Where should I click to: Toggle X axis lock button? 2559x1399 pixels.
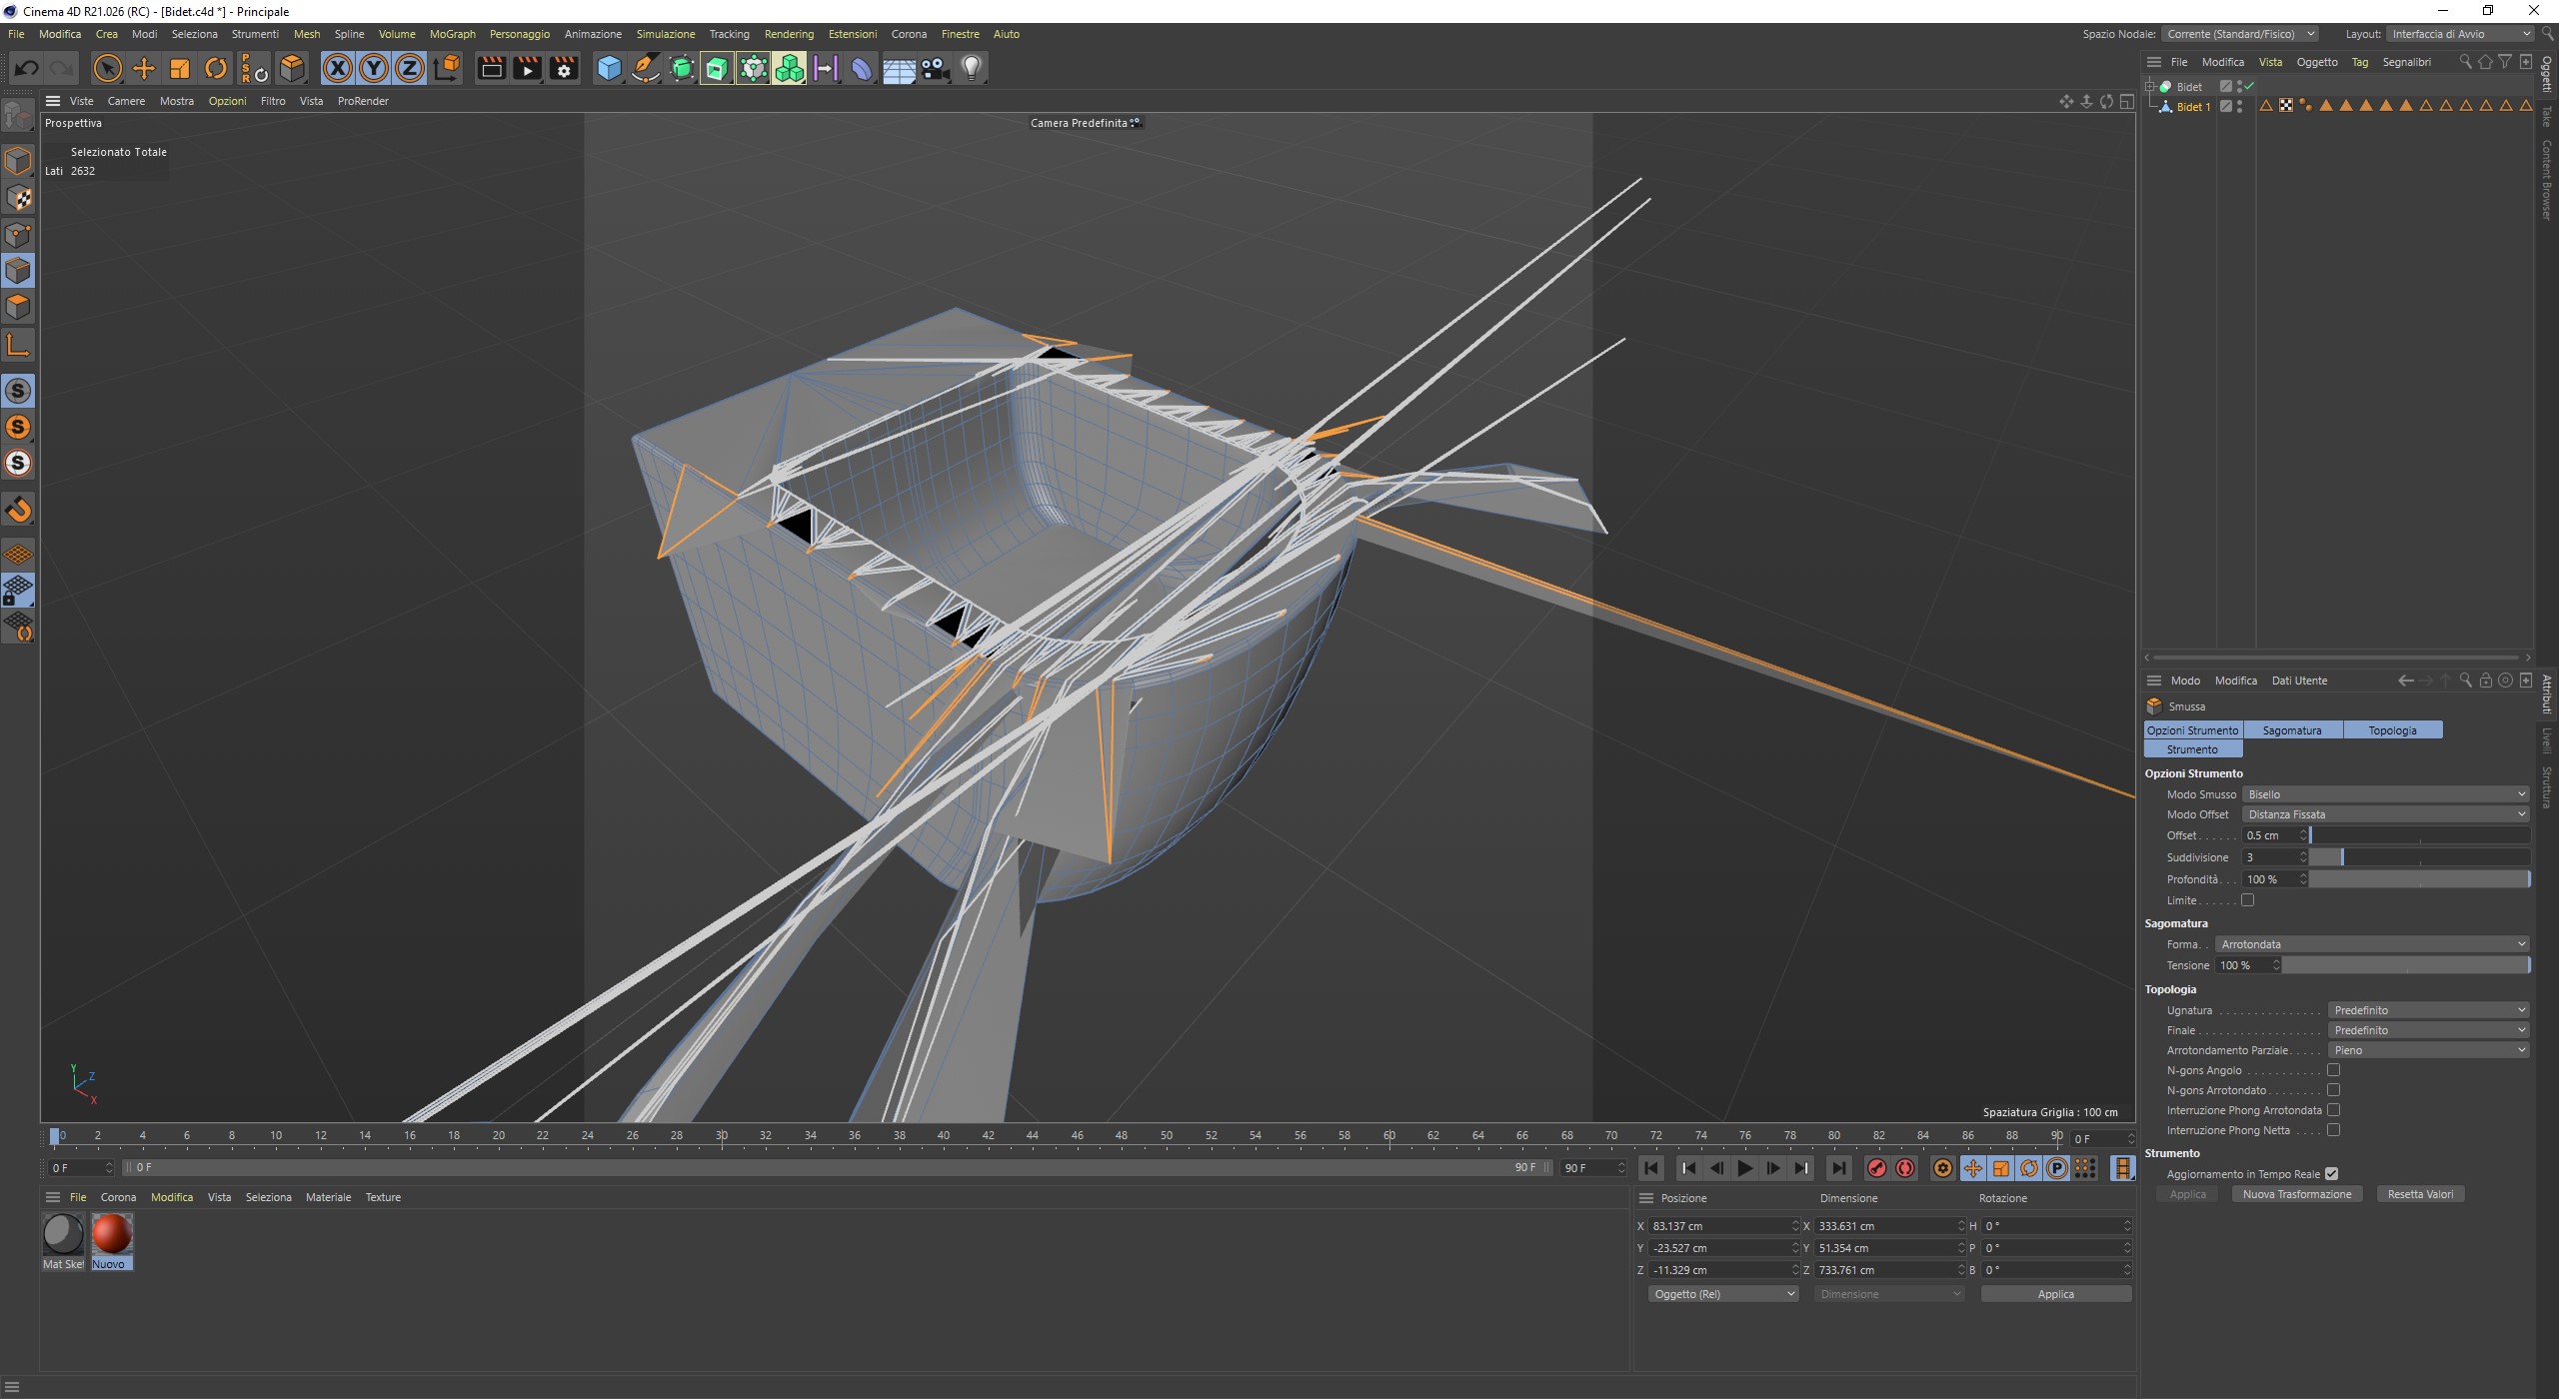[338, 68]
